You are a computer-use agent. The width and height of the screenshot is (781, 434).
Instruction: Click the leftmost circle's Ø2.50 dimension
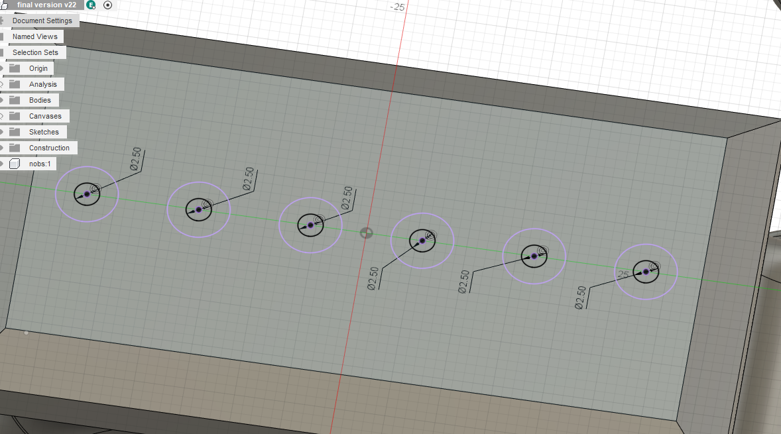[x=136, y=159]
